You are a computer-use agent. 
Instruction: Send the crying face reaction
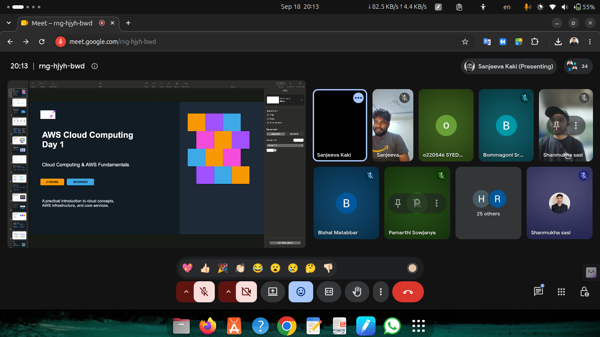pyautogui.click(x=293, y=268)
